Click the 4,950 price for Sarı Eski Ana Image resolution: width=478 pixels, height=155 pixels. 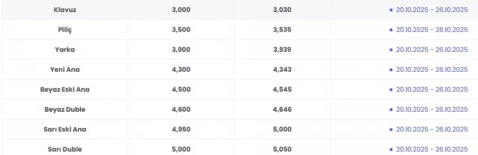click(x=181, y=129)
